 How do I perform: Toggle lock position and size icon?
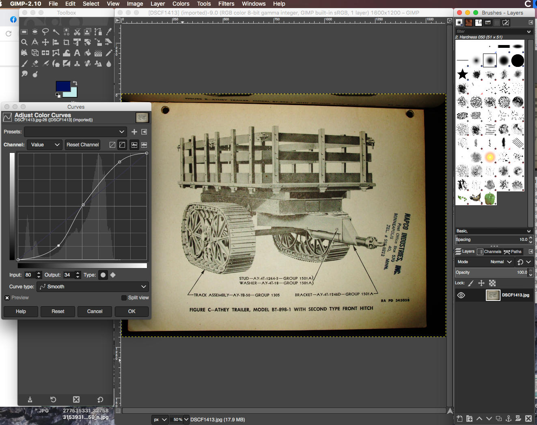pyautogui.click(x=481, y=283)
